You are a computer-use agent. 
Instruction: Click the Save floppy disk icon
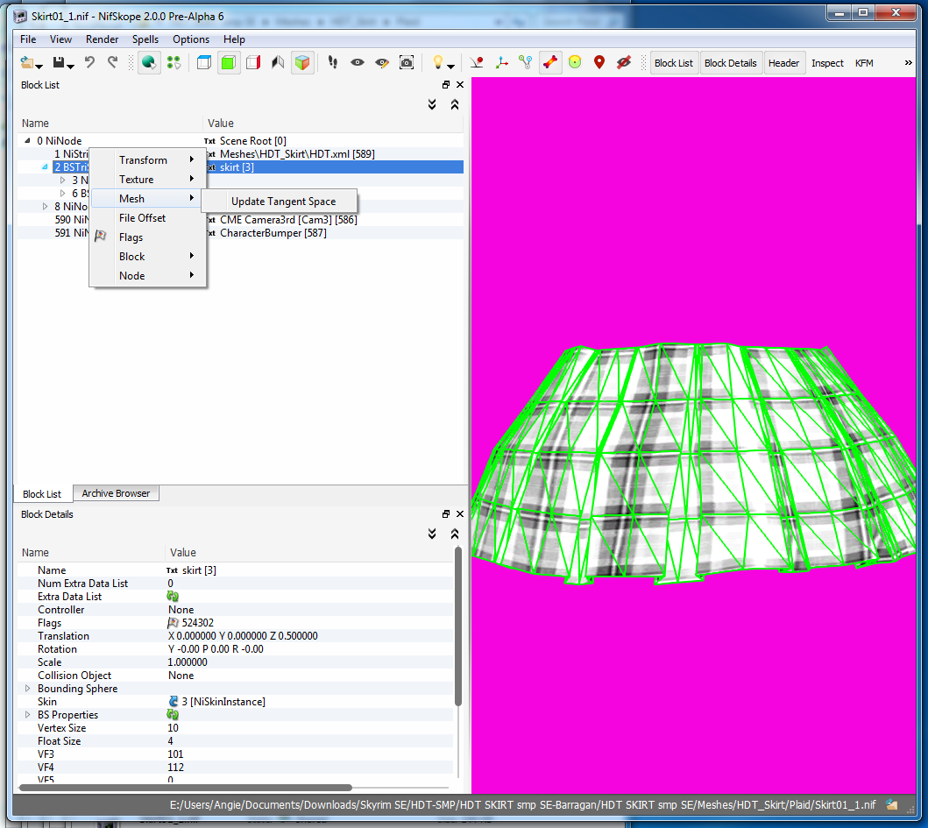[x=59, y=62]
